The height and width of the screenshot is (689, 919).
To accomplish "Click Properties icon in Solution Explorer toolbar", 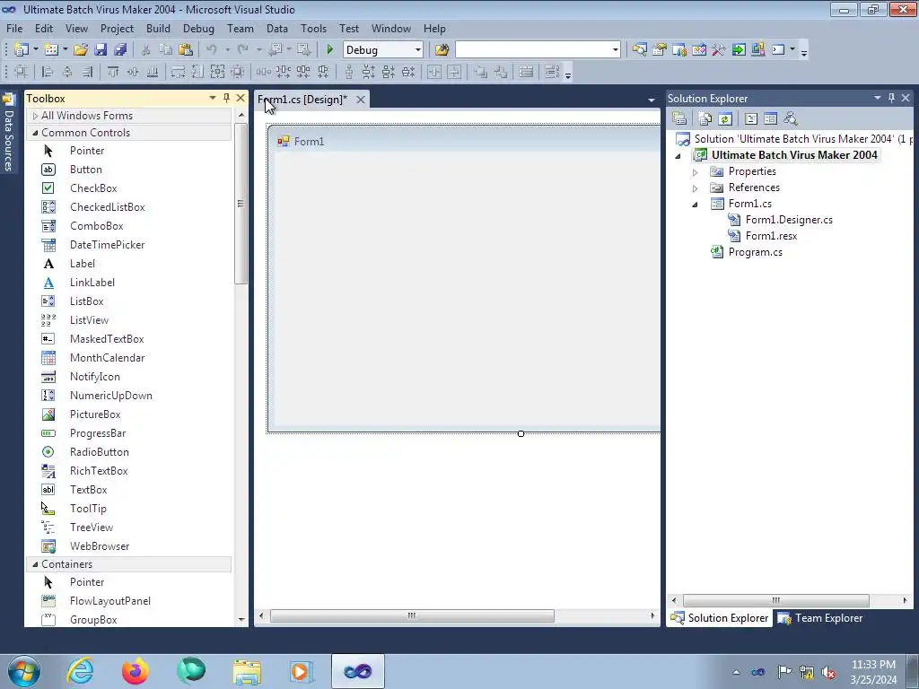I will (x=679, y=119).
